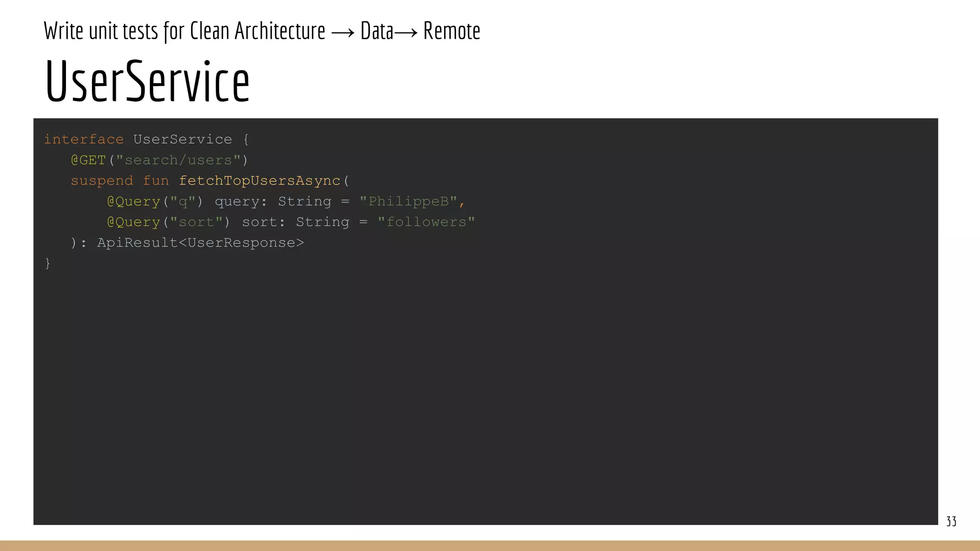
Task: Click the closing brace of the interface
Action: 47,263
